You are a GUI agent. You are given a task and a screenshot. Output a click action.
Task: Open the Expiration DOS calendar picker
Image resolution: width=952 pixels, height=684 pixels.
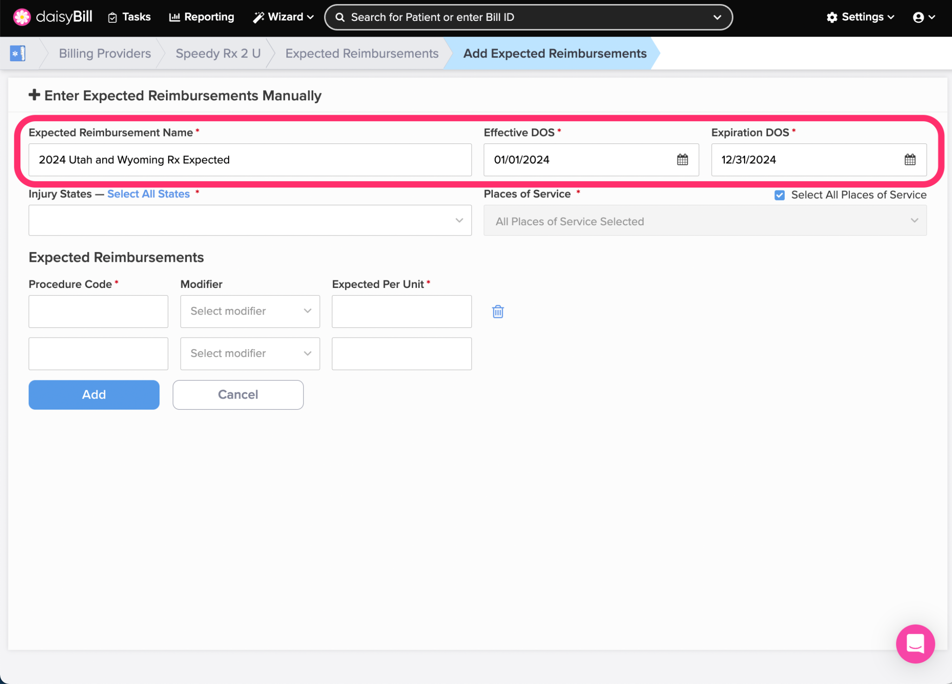pos(910,160)
